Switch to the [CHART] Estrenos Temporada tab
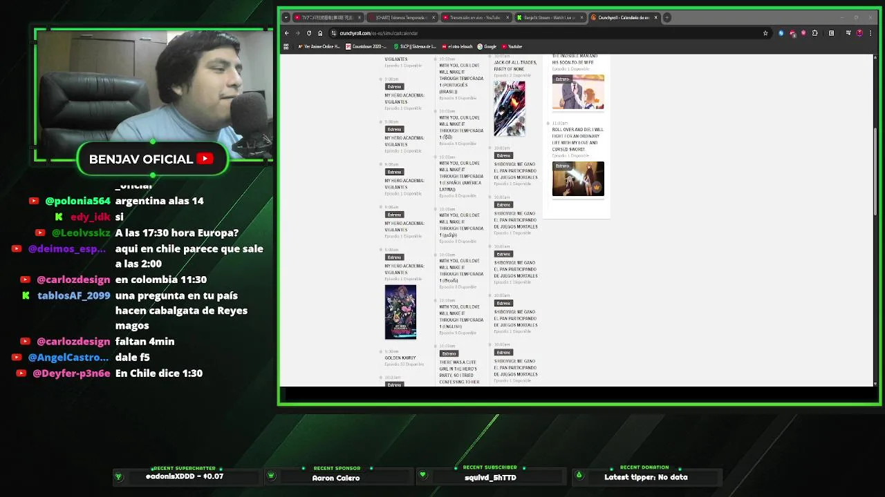This screenshot has height=497, width=885. click(402, 17)
